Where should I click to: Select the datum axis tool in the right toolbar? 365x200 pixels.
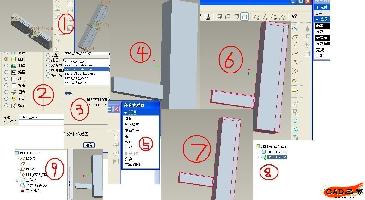coord(295,45)
